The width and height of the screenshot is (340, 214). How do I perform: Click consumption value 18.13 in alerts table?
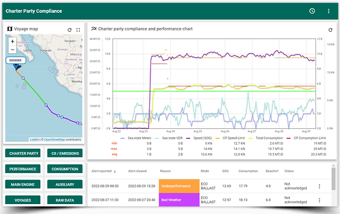click(x=243, y=200)
